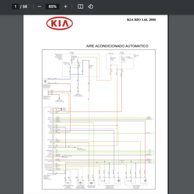Rotate the document with the rotate icon
Screen dimensions: 194x194
(x=91, y=6)
